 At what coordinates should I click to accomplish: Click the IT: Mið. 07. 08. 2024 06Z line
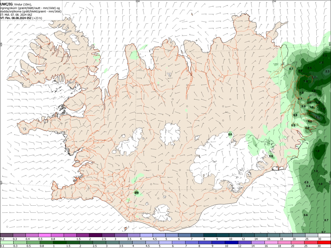click(16, 15)
